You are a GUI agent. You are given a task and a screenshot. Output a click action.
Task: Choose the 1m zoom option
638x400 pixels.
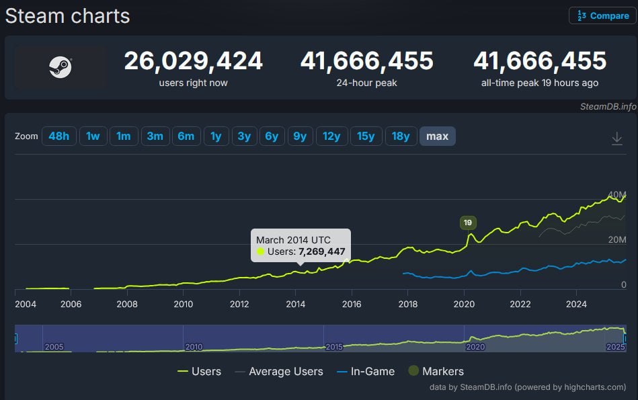pos(123,136)
